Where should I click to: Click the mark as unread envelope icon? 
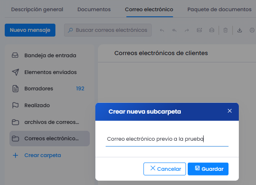pos(199,30)
